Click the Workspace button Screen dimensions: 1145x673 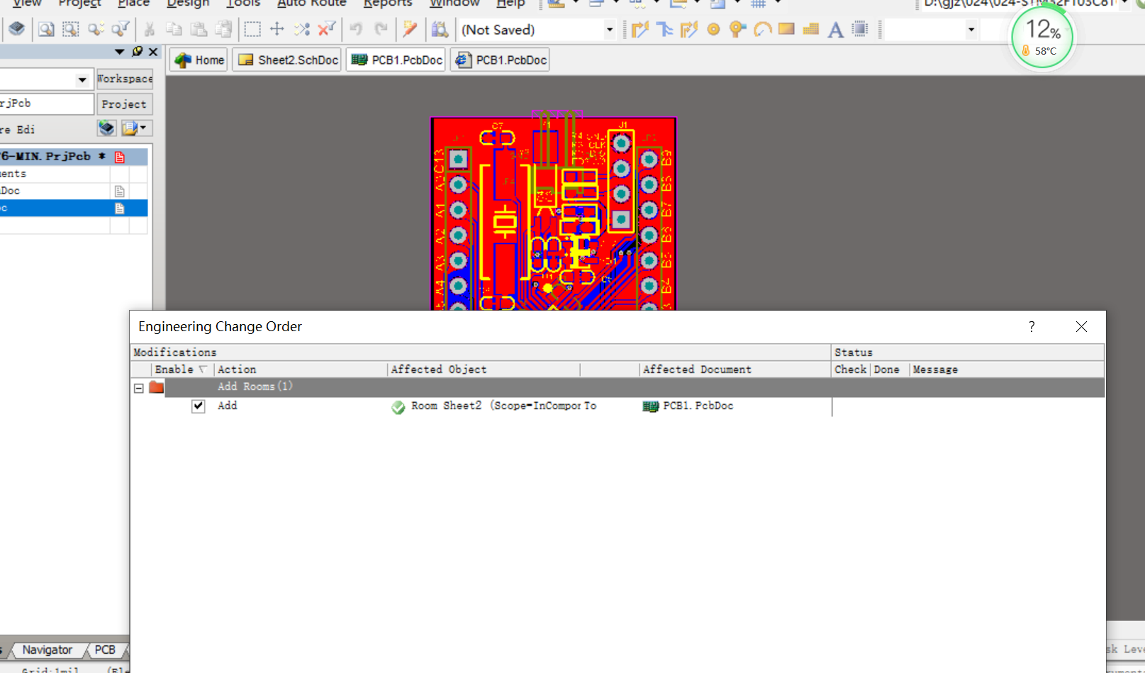tap(125, 79)
